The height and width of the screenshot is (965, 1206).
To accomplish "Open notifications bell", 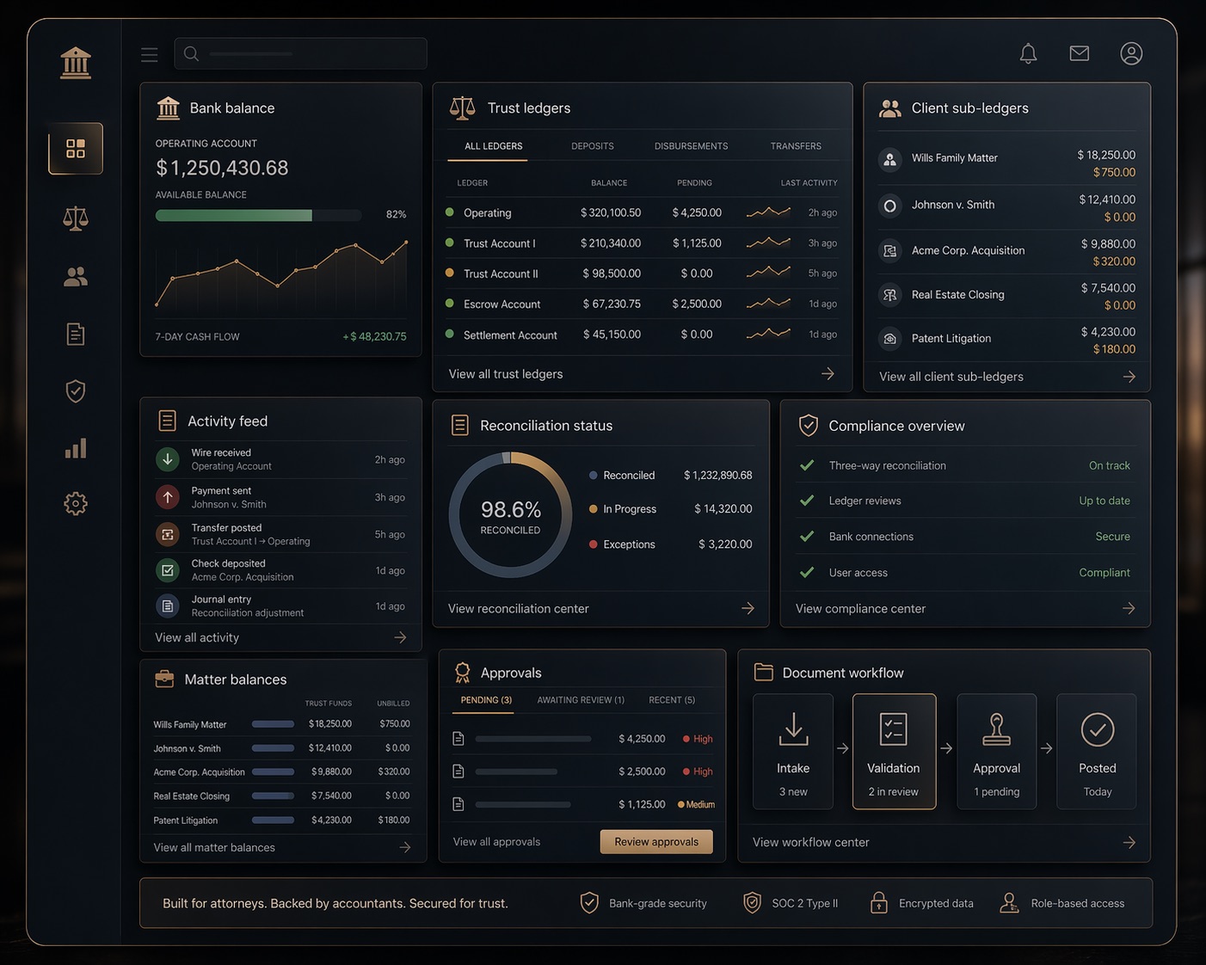I will point(1028,53).
